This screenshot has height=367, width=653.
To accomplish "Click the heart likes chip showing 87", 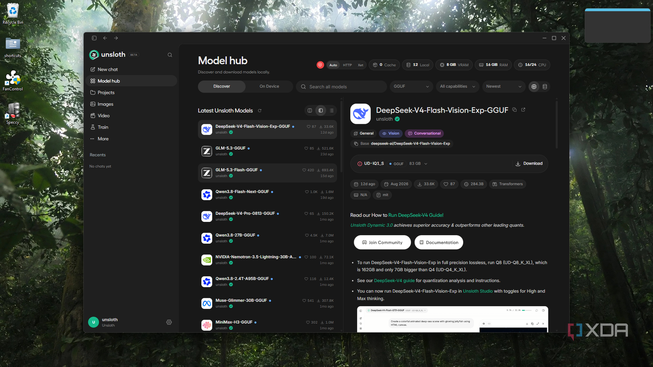I will [449, 184].
